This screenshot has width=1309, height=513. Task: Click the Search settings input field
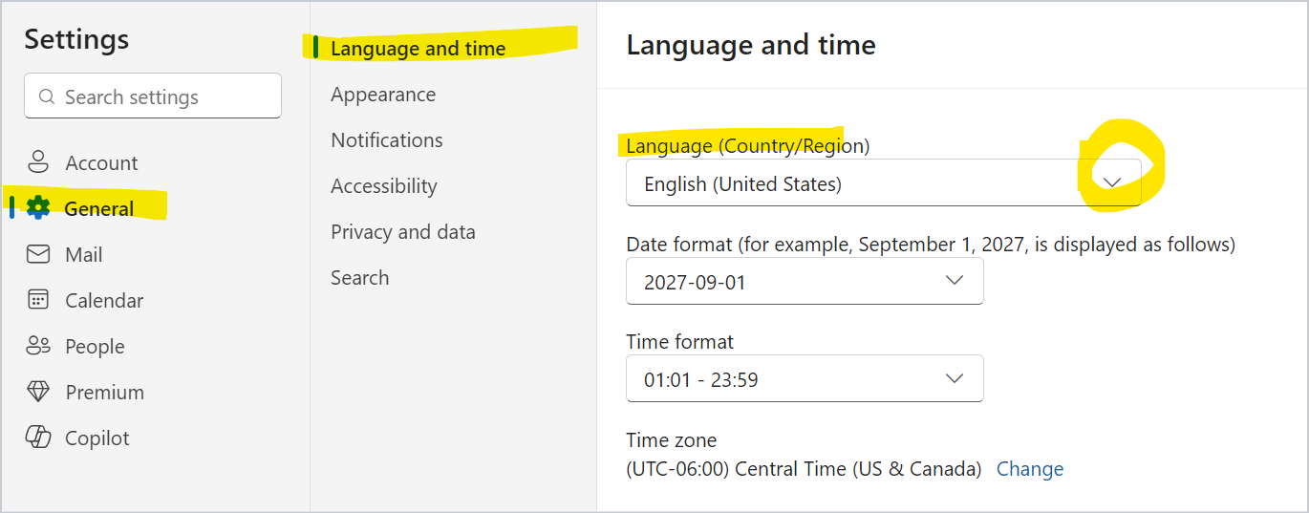(x=153, y=96)
